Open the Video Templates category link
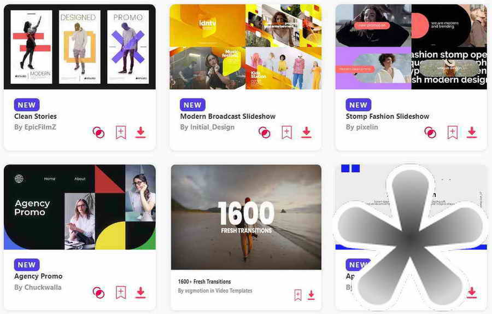This screenshot has height=314, width=492. (x=234, y=291)
